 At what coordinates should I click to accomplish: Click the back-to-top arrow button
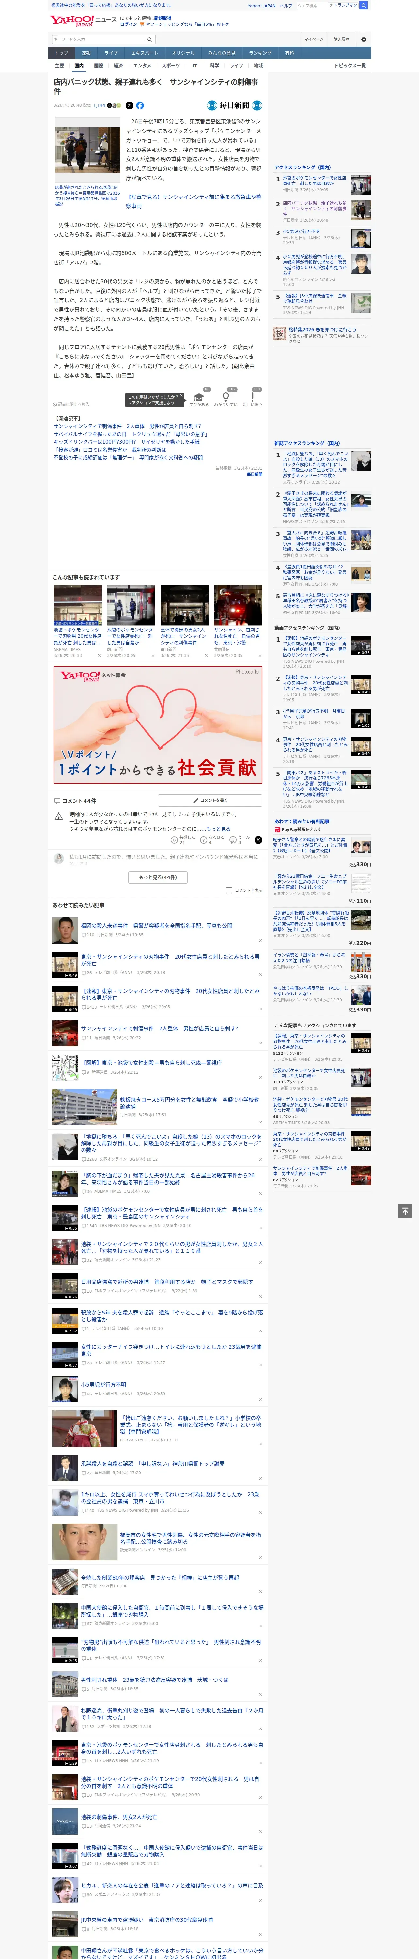[x=405, y=1211]
